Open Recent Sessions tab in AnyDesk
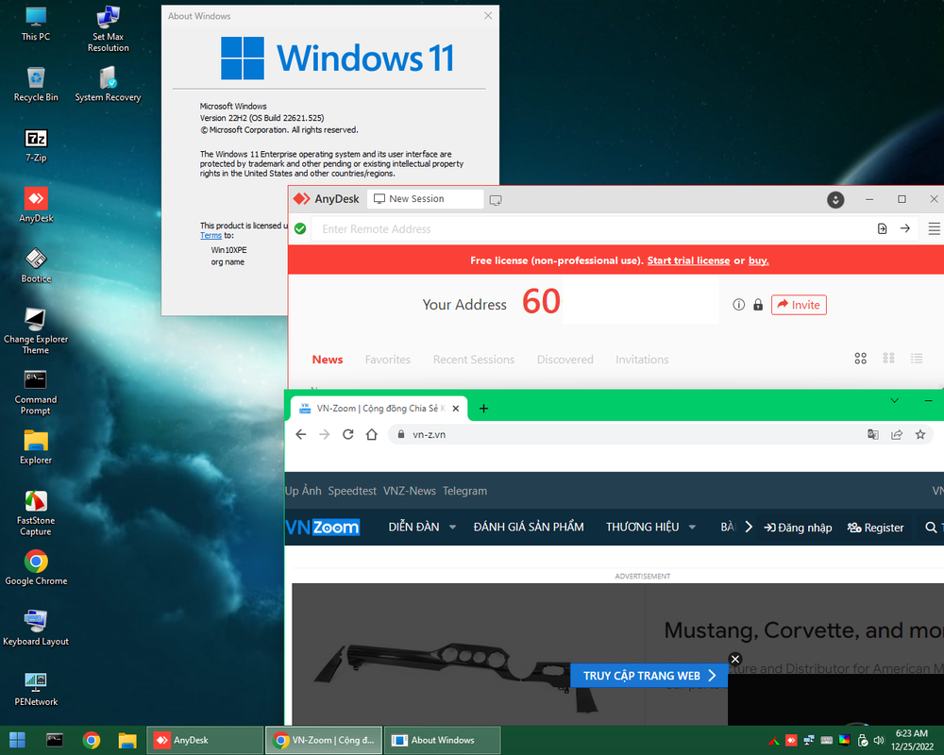This screenshot has height=755, width=944. [x=474, y=360]
